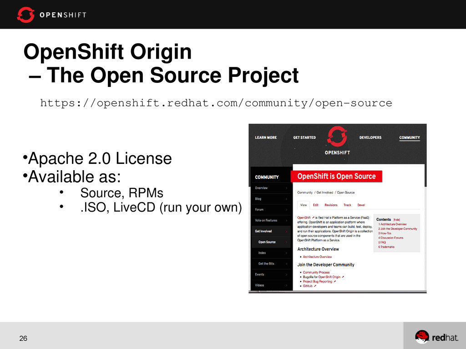The width and height of the screenshot is (466, 349).
Task: Click the Red Hat logo in the footer
Action: (436, 337)
